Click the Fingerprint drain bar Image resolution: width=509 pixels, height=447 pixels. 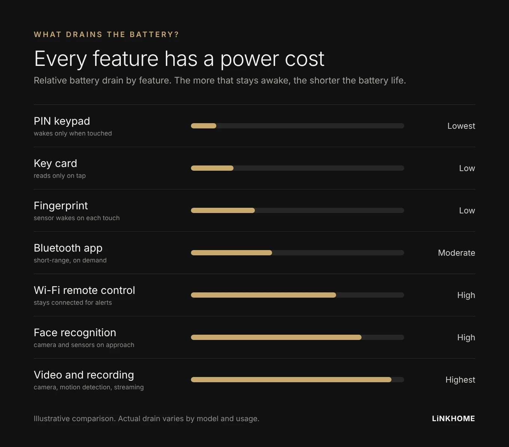[298, 210]
